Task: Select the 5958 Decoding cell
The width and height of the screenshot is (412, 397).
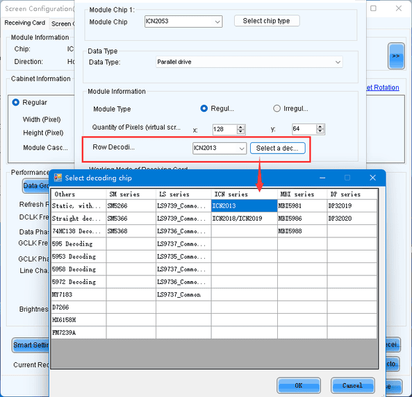Action: (79, 269)
